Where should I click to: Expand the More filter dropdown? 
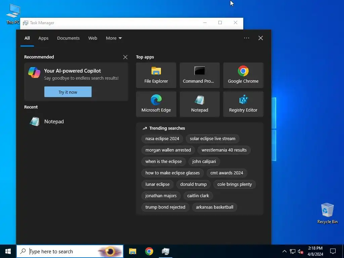(114, 38)
